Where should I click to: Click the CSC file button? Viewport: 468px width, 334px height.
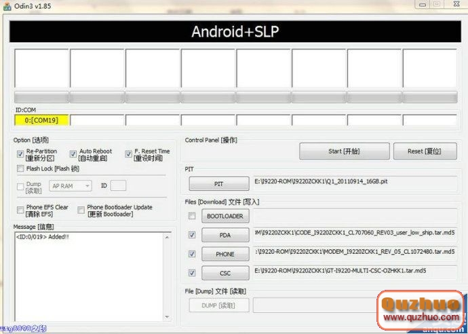pos(225,273)
